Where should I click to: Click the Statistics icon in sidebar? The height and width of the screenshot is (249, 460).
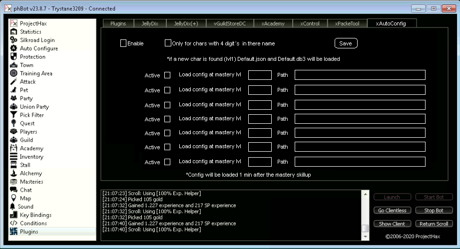14,32
